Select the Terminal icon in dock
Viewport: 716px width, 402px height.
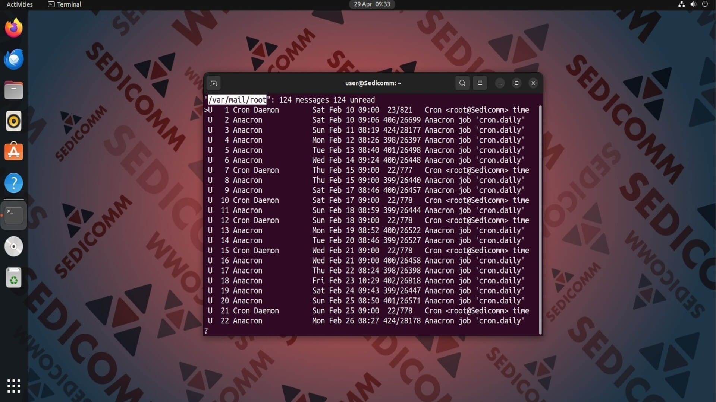14,215
